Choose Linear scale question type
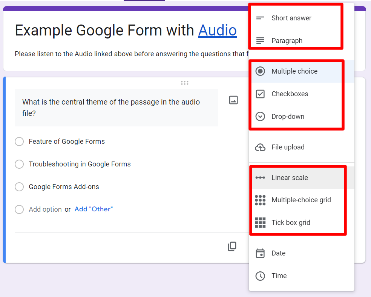Viewport: 371px width, 297px height. (x=302, y=178)
